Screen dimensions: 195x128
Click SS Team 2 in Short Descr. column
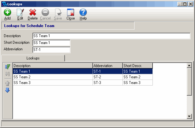pyautogui.click(x=138, y=77)
